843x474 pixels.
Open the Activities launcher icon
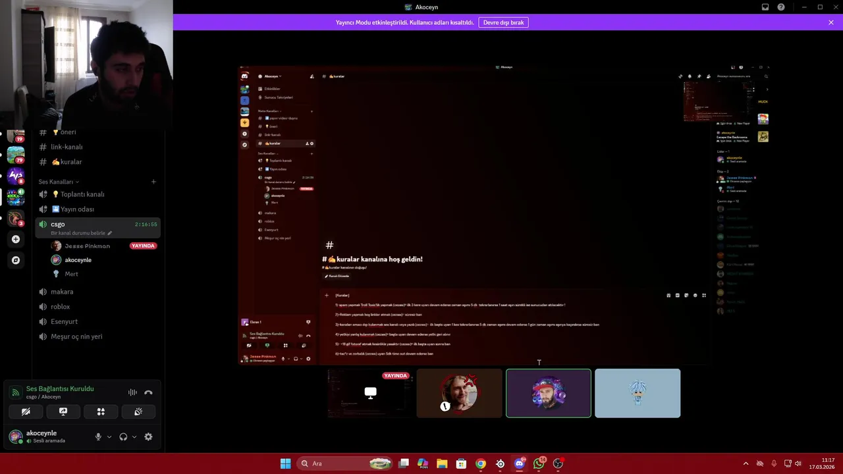(x=101, y=411)
